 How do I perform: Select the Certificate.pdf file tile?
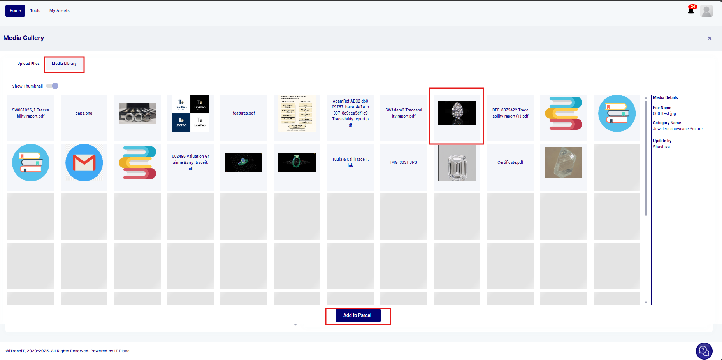(x=510, y=163)
